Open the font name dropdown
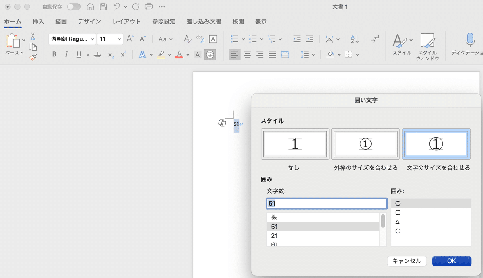483x278 pixels. coord(93,39)
